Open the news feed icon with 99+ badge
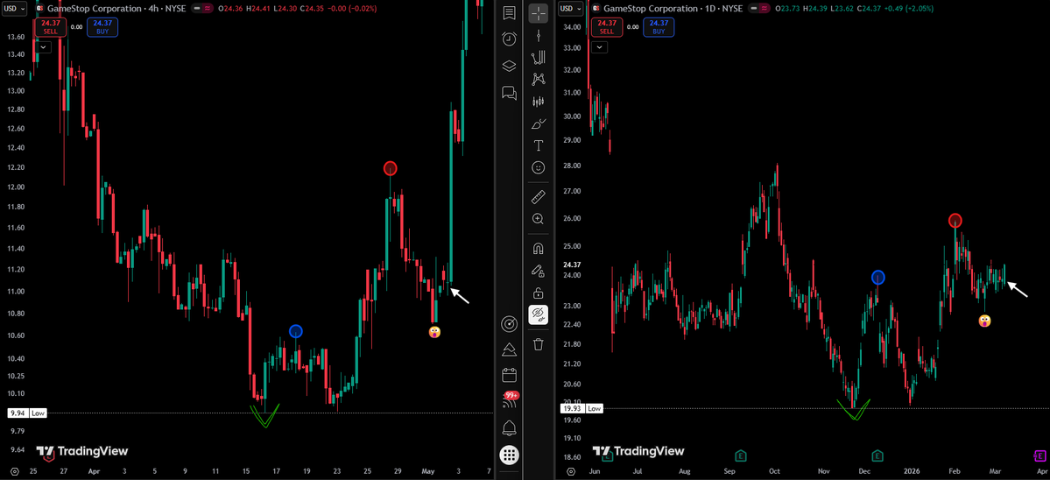 [x=511, y=400]
